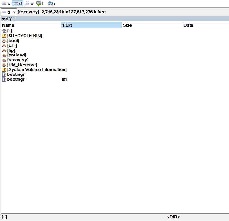Image resolution: width=229 pixels, height=221 pixels.
Task: Click the boot folder icon
Action: pos(4,41)
